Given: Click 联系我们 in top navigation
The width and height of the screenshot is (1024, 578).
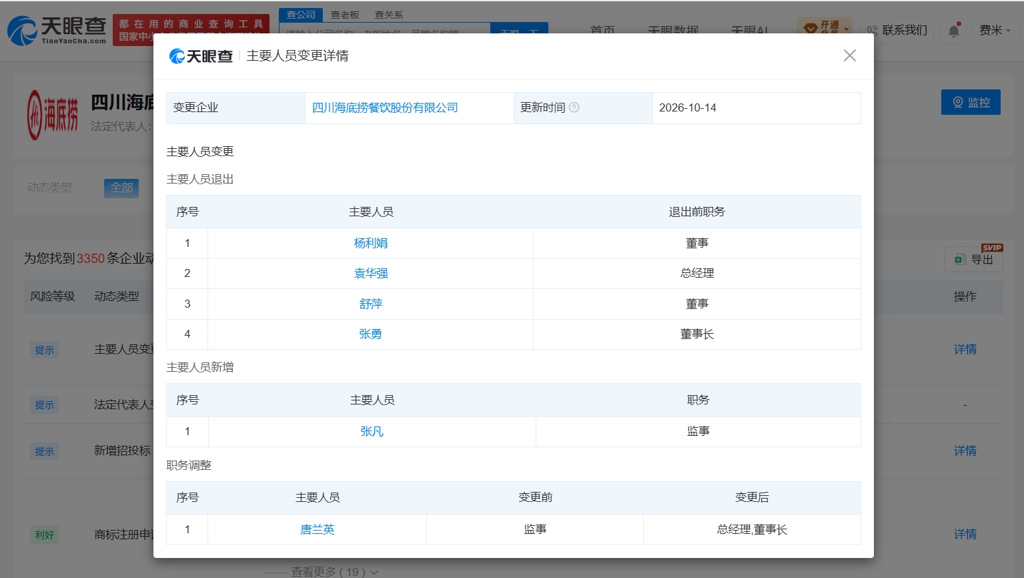Looking at the screenshot, I should (x=897, y=30).
